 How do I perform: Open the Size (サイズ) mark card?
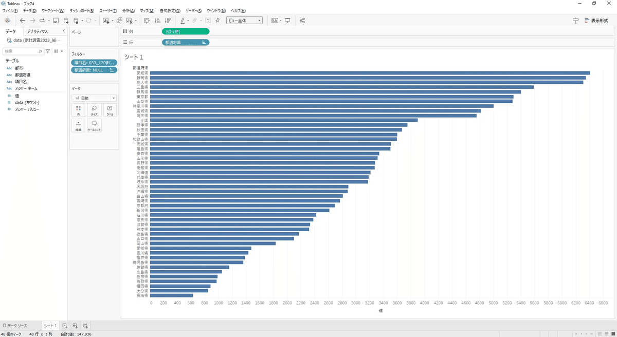click(x=94, y=110)
